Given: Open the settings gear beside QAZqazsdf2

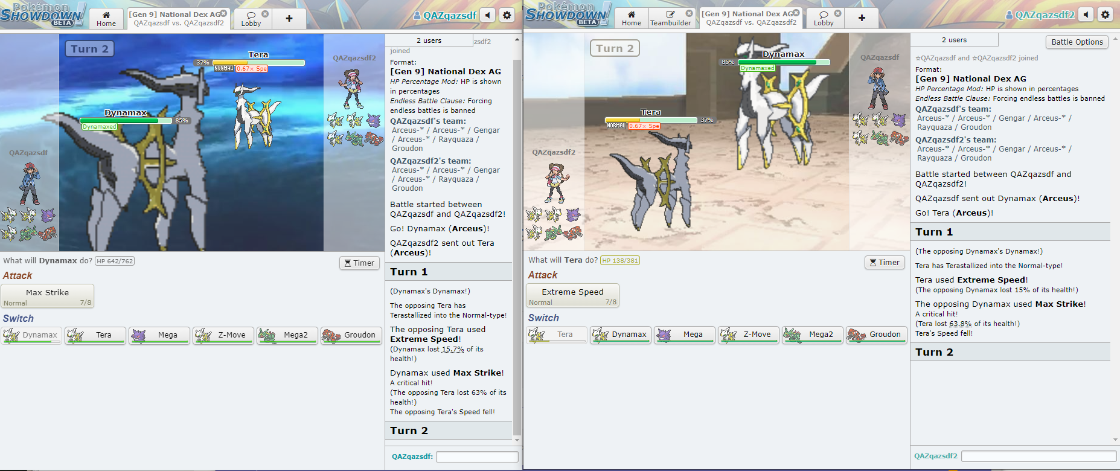Looking at the screenshot, I should pyautogui.click(x=1105, y=14).
